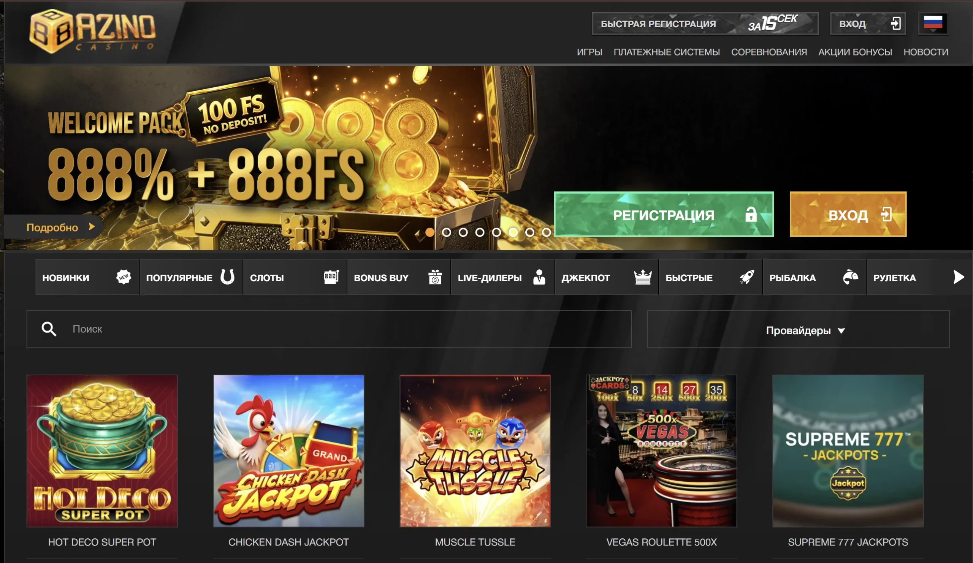Select the ДЖЕКПОТ crown category
The width and height of the screenshot is (973, 563).
tap(607, 277)
